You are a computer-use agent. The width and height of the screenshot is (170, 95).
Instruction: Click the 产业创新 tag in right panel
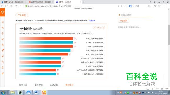(123, 21)
